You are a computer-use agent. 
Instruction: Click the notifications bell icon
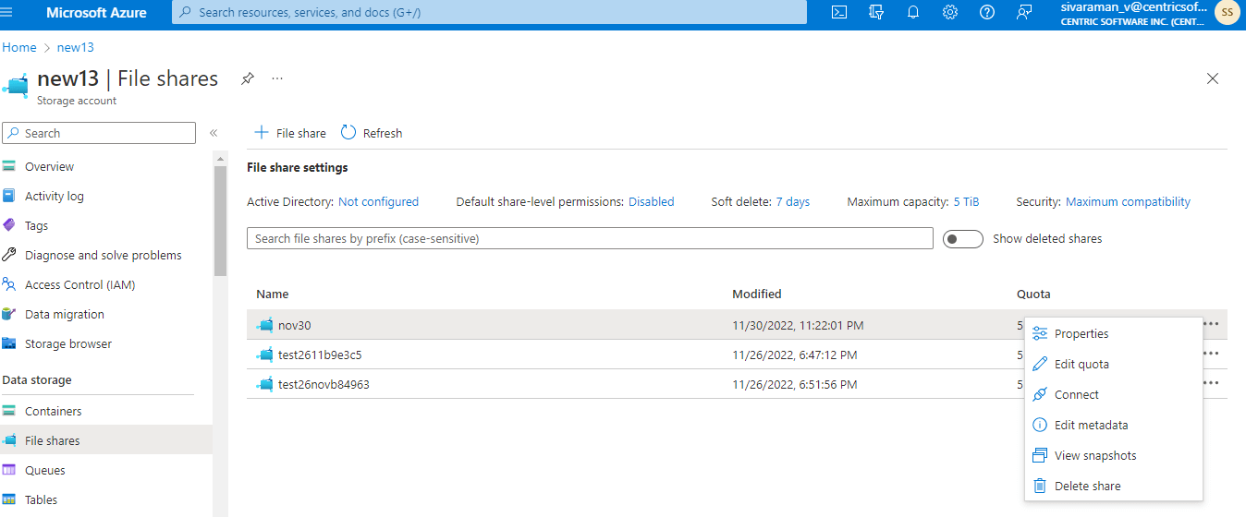point(913,12)
